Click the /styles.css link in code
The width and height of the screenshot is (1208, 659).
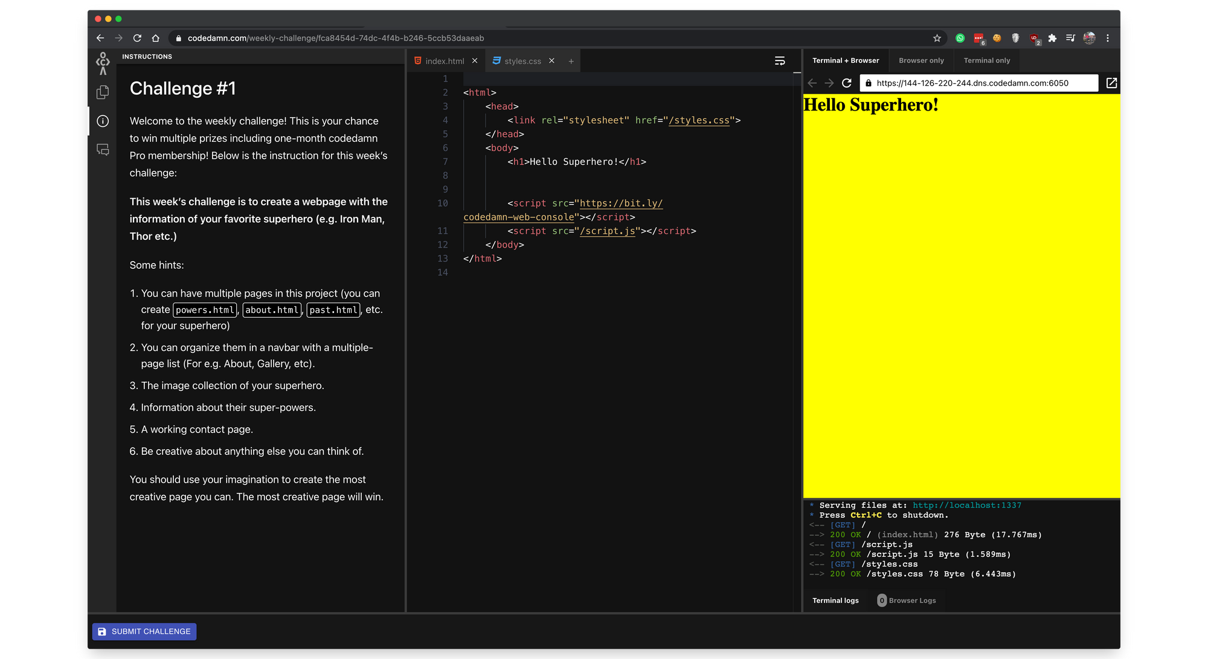click(x=699, y=120)
